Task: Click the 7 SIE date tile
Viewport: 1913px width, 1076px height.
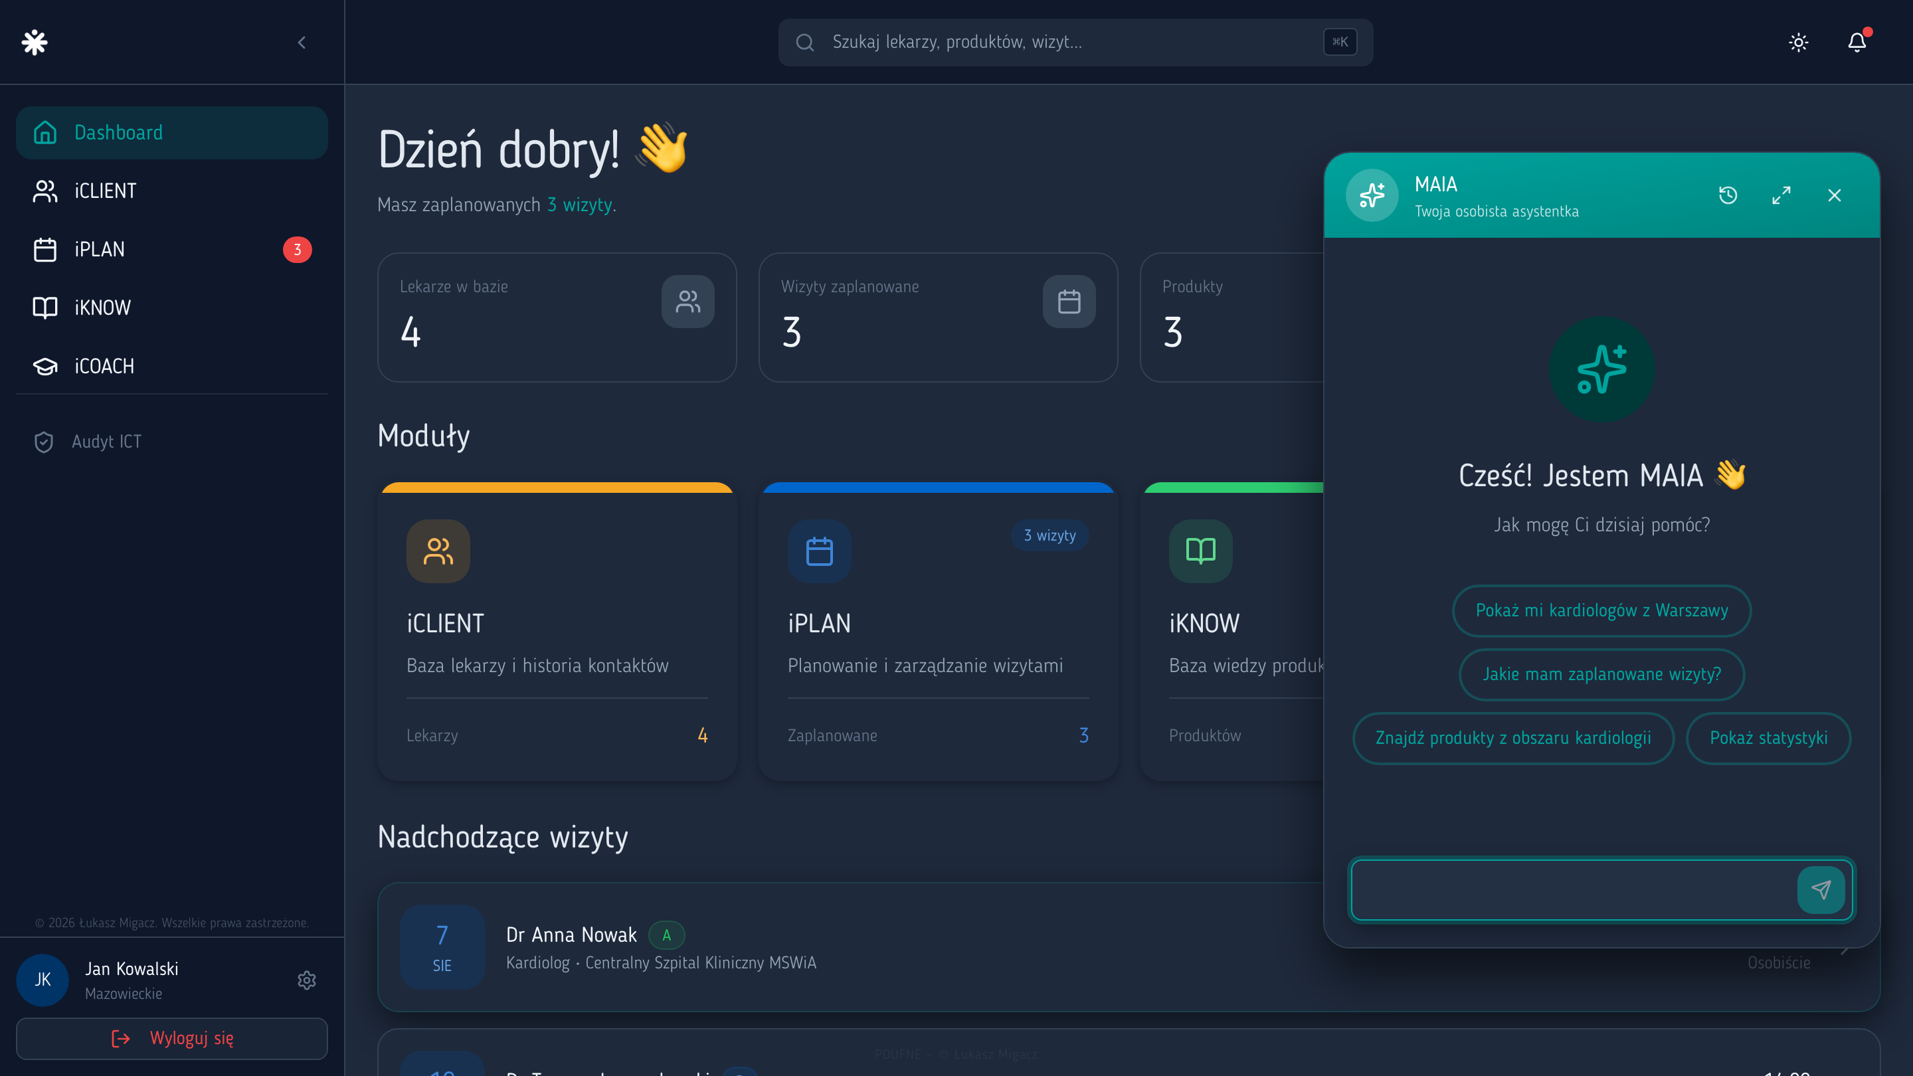Action: 442,948
